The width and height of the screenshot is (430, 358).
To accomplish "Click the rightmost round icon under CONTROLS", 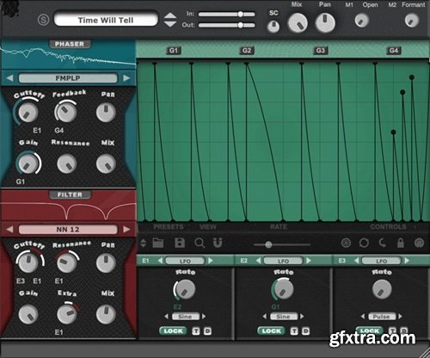I will click(x=419, y=244).
